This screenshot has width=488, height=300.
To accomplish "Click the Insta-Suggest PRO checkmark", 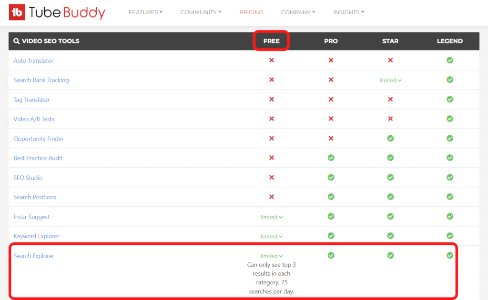I will click(x=331, y=216).
